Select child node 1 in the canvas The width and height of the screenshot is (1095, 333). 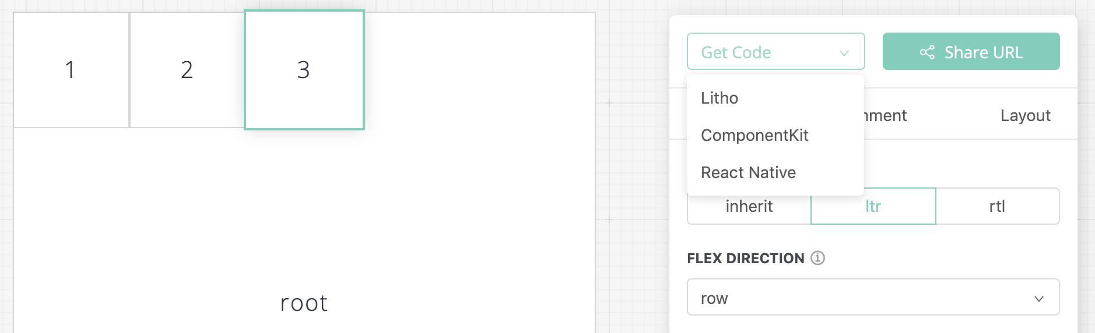(71, 70)
